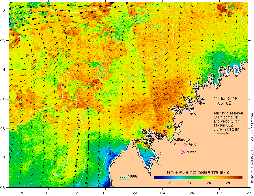Click the 29 value on temperature scale
The height and width of the screenshot is (196, 254).
click(x=228, y=183)
